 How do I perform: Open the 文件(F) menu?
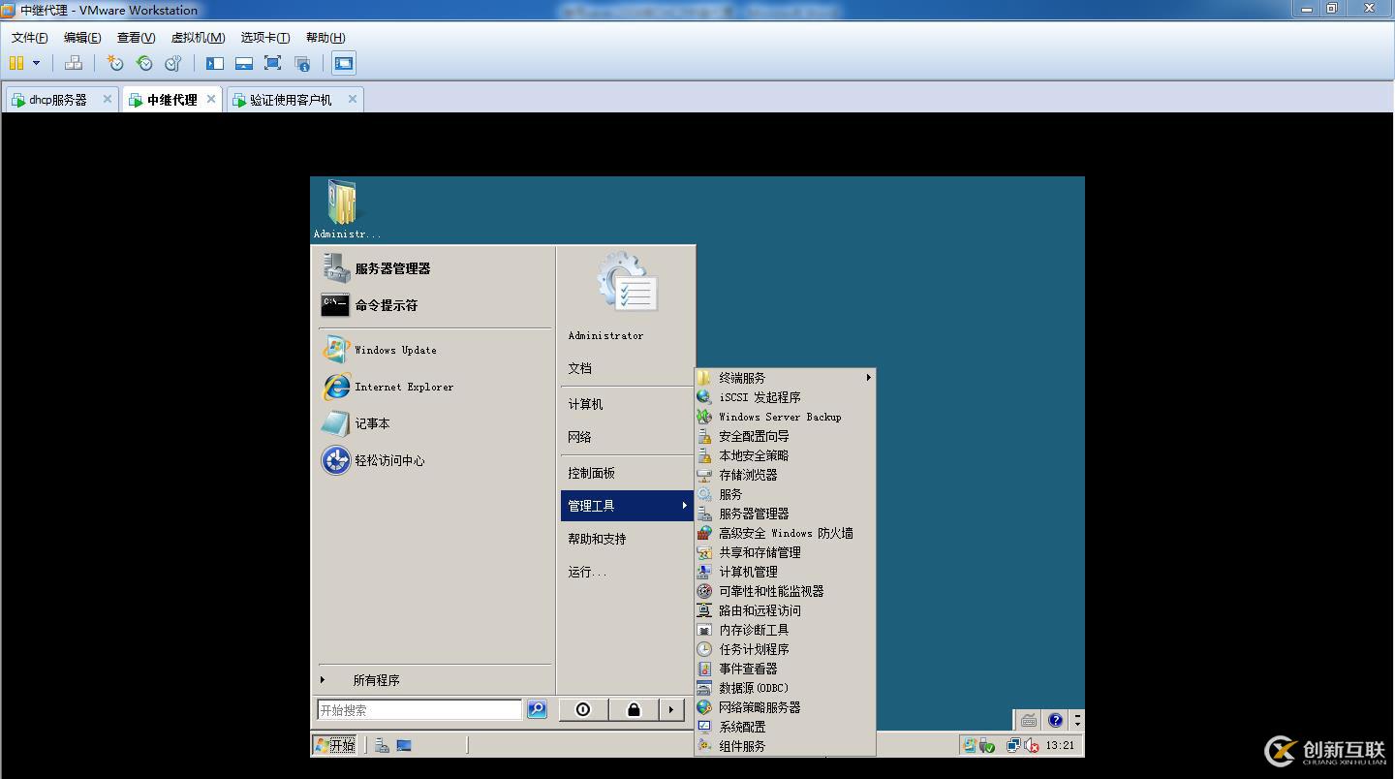click(x=30, y=38)
